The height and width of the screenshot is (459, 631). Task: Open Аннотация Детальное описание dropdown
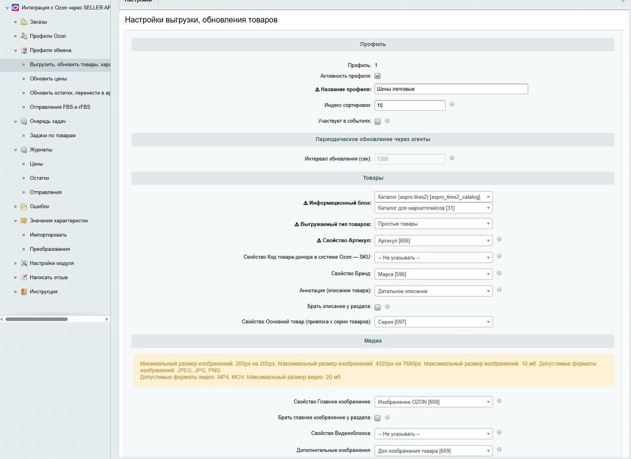pos(434,291)
